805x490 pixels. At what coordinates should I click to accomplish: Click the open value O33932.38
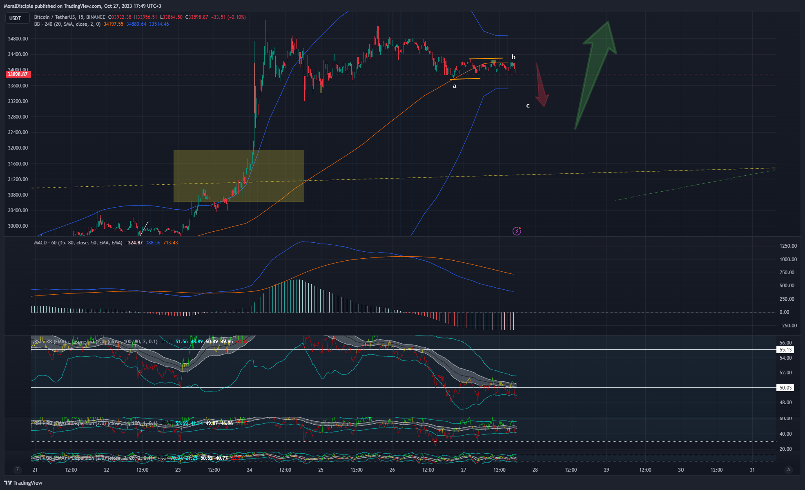coord(120,17)
